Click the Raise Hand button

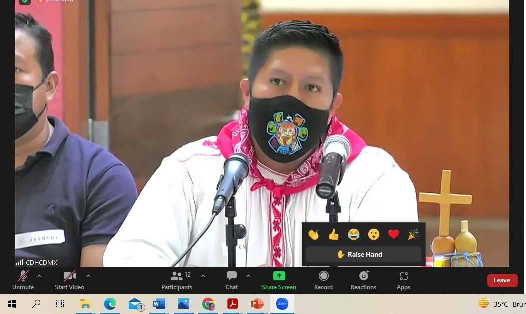(x=363, y=254)
